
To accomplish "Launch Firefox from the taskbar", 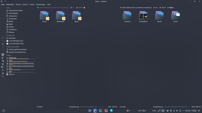I will coord(106,111).
